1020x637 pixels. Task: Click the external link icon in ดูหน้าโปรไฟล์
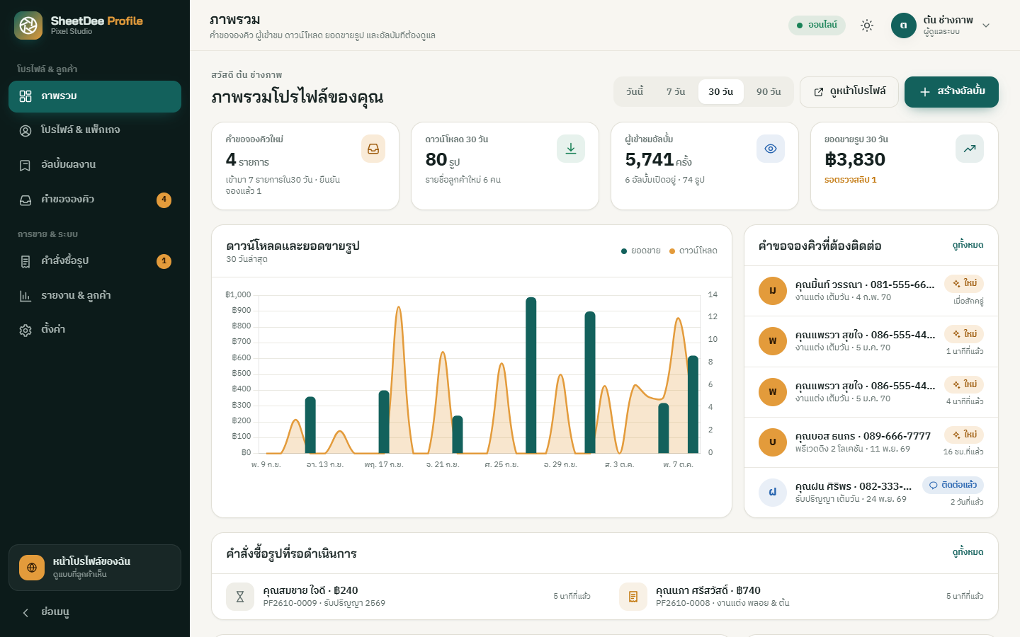tap(819, 92)
